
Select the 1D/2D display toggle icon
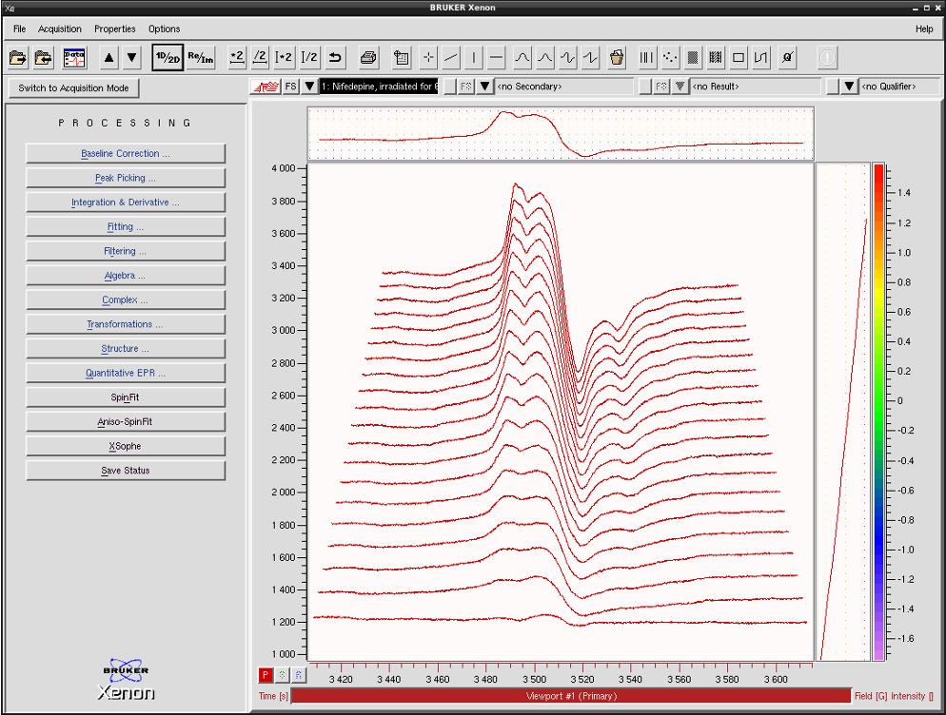pos(168,57)
